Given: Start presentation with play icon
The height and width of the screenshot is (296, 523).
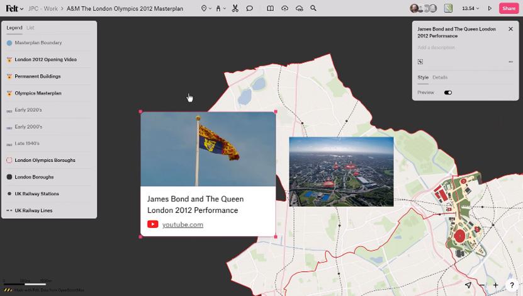Looking at the screenshot, I should coord(490,8).
